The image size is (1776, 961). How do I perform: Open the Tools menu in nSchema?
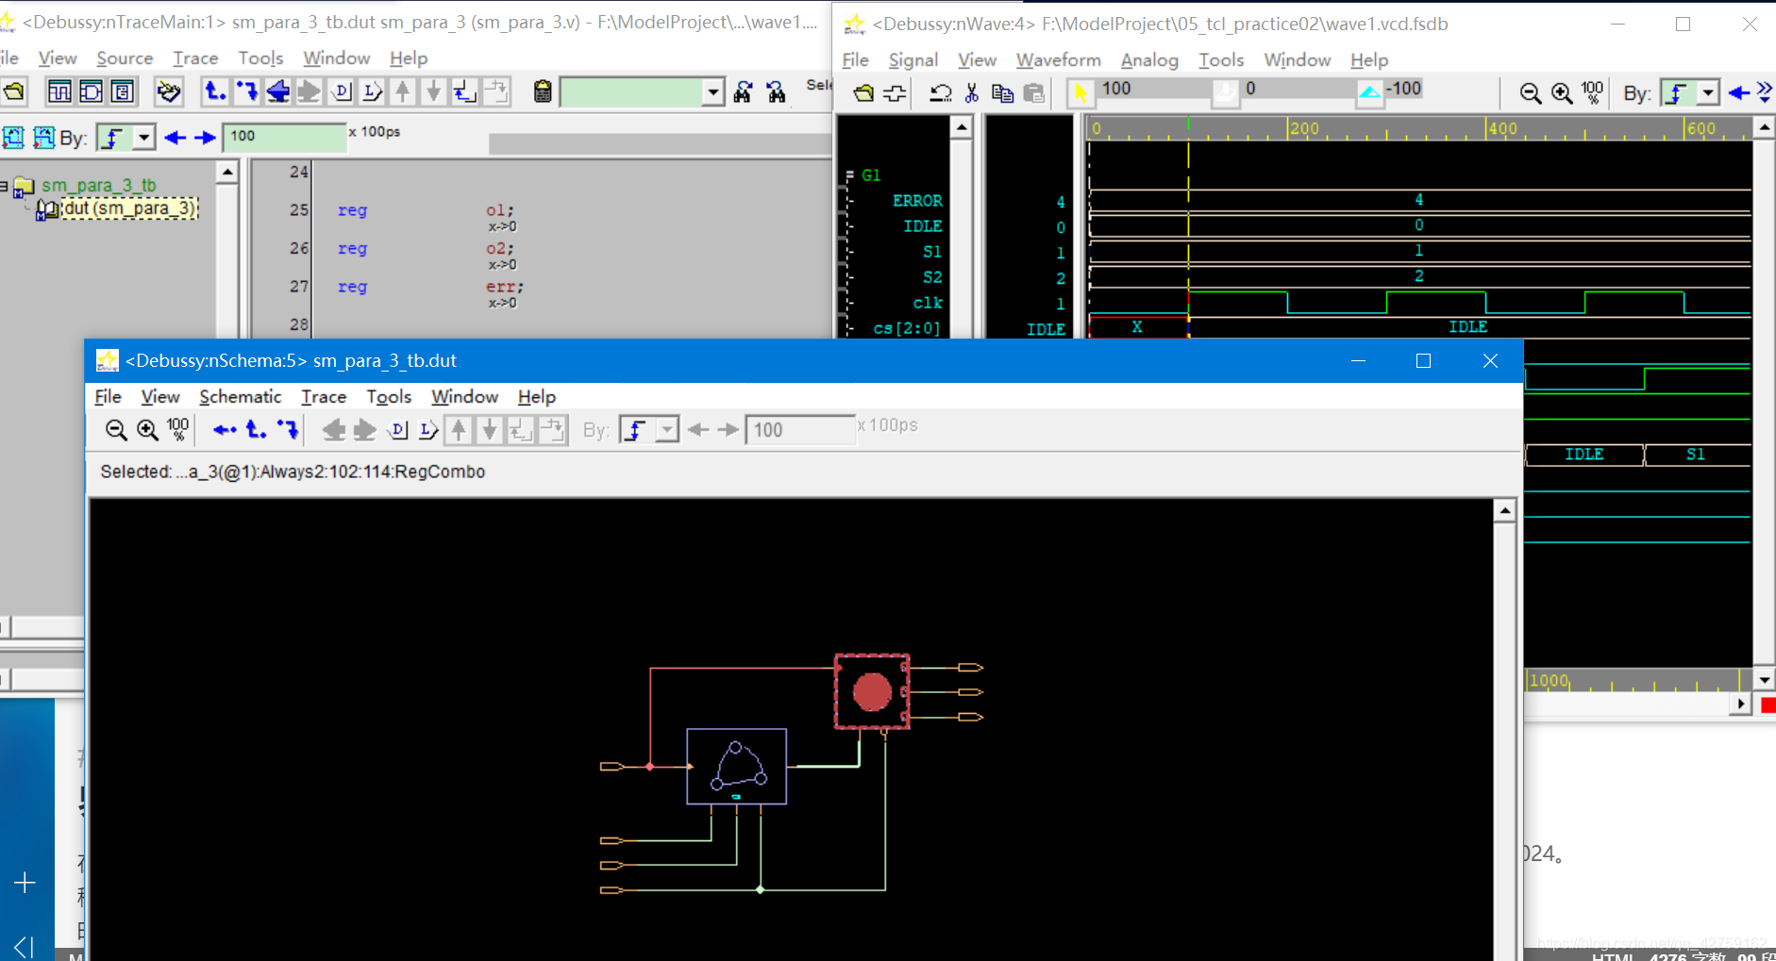pyautogui.click(x=389, y=397)
